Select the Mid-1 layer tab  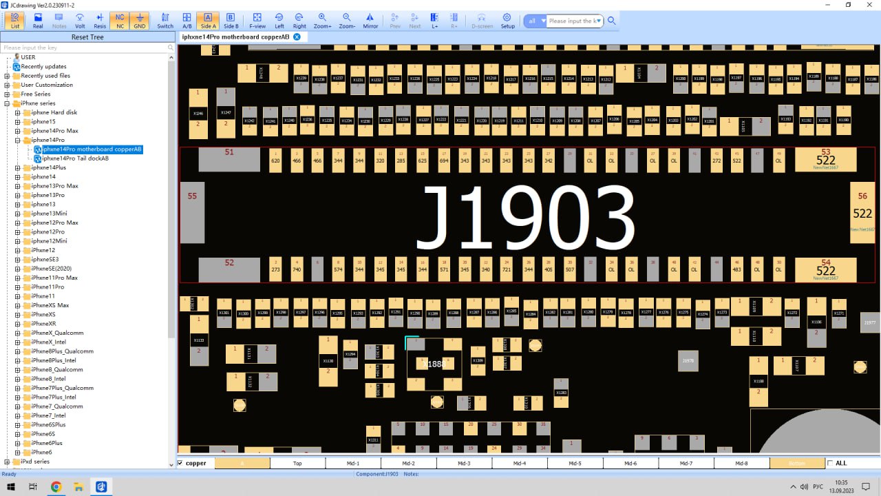pyautogui.click(x=353, y=464)
